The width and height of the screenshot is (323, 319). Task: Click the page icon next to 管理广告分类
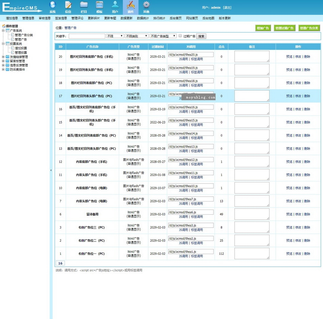point(13,35)
